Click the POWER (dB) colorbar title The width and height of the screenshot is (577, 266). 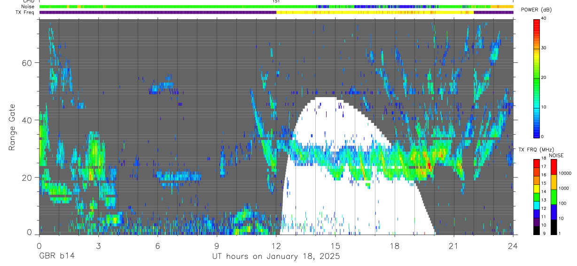click(x=536, y=10)
